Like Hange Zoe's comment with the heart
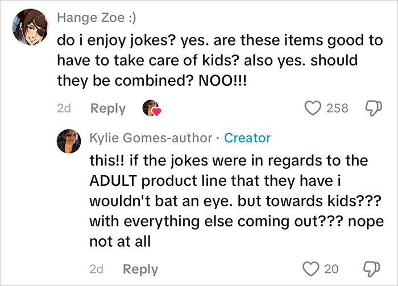The image size is (398, 286). click(x=313, y=107)
